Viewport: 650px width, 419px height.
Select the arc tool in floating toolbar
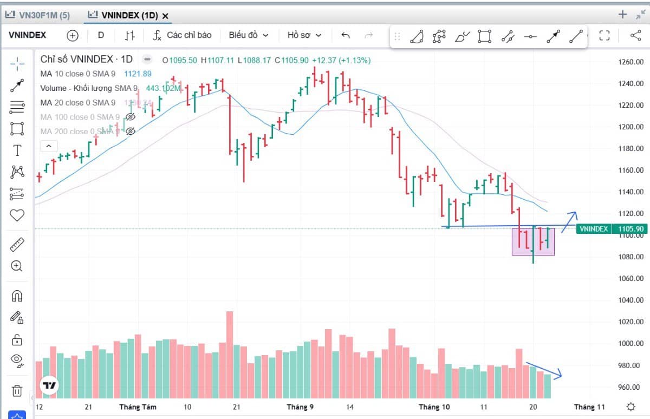(x=417, y=37)
